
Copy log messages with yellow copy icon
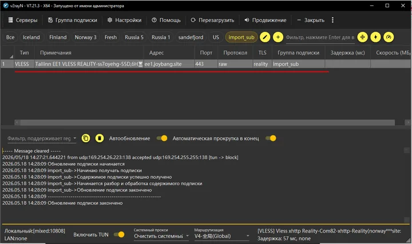pyautogui.click(x=86, y=138)
